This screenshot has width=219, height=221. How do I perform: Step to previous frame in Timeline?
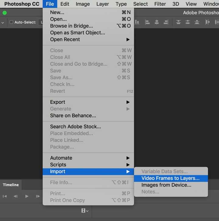(x=16, y=196)
